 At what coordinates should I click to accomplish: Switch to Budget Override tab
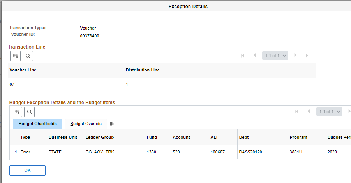point(86,124)
